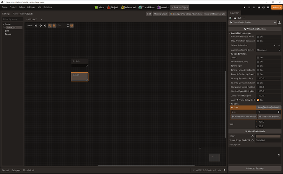This screenshot has height=174, width=283.
Task: Toggle the minimap icon in graph toolbar
Action: click(x=71, y=25)
